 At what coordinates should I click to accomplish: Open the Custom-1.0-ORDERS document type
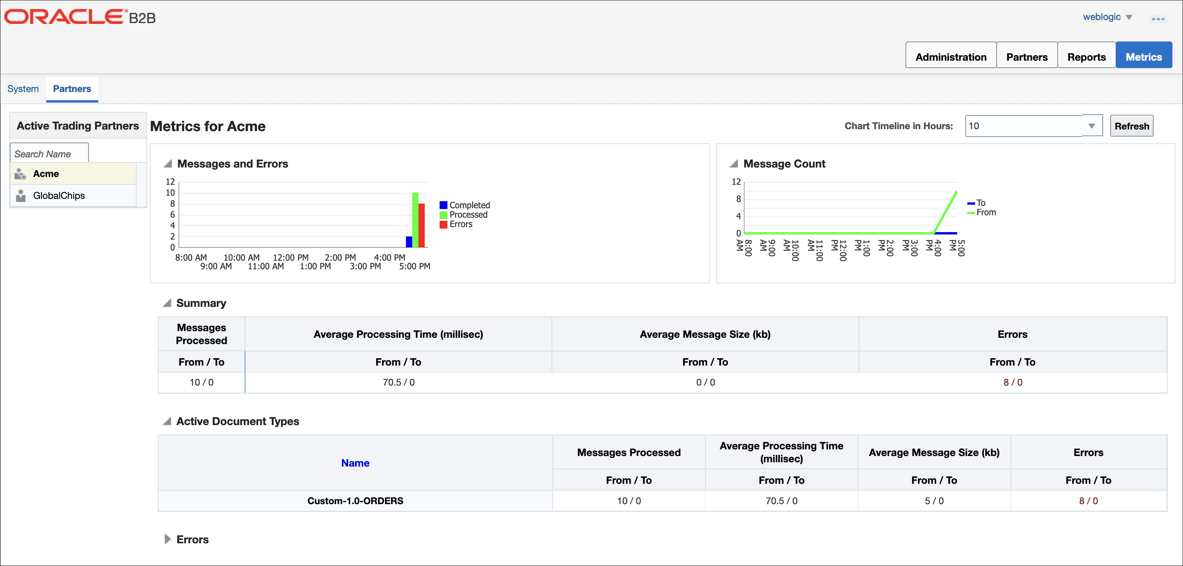click(355, 501)
